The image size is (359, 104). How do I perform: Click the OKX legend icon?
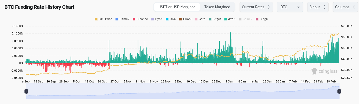point(167,19)
